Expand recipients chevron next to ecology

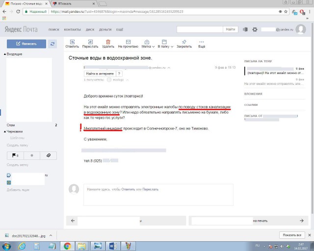pyautogui.click(x=128, y=80)
